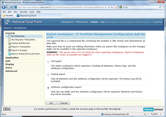Expand the Display sidebar section
Image resolution: width=166 pixels, height=117 pixels.
click(x=10, y=64)
